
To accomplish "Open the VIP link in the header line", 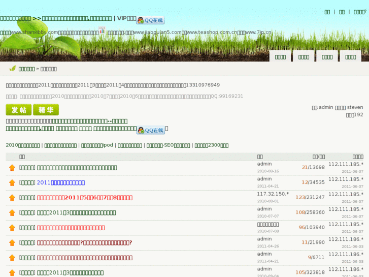I will pyautogui.click(x=126, y=18).
